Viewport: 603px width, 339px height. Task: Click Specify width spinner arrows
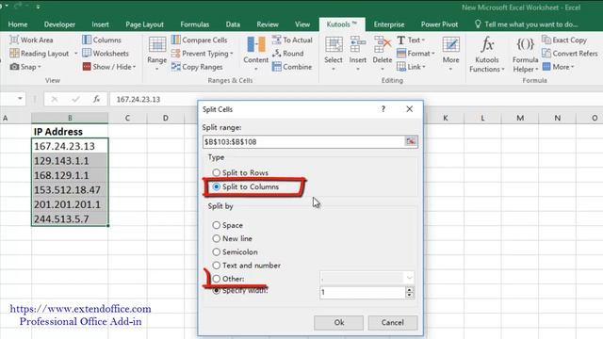(x=410, y=293)
